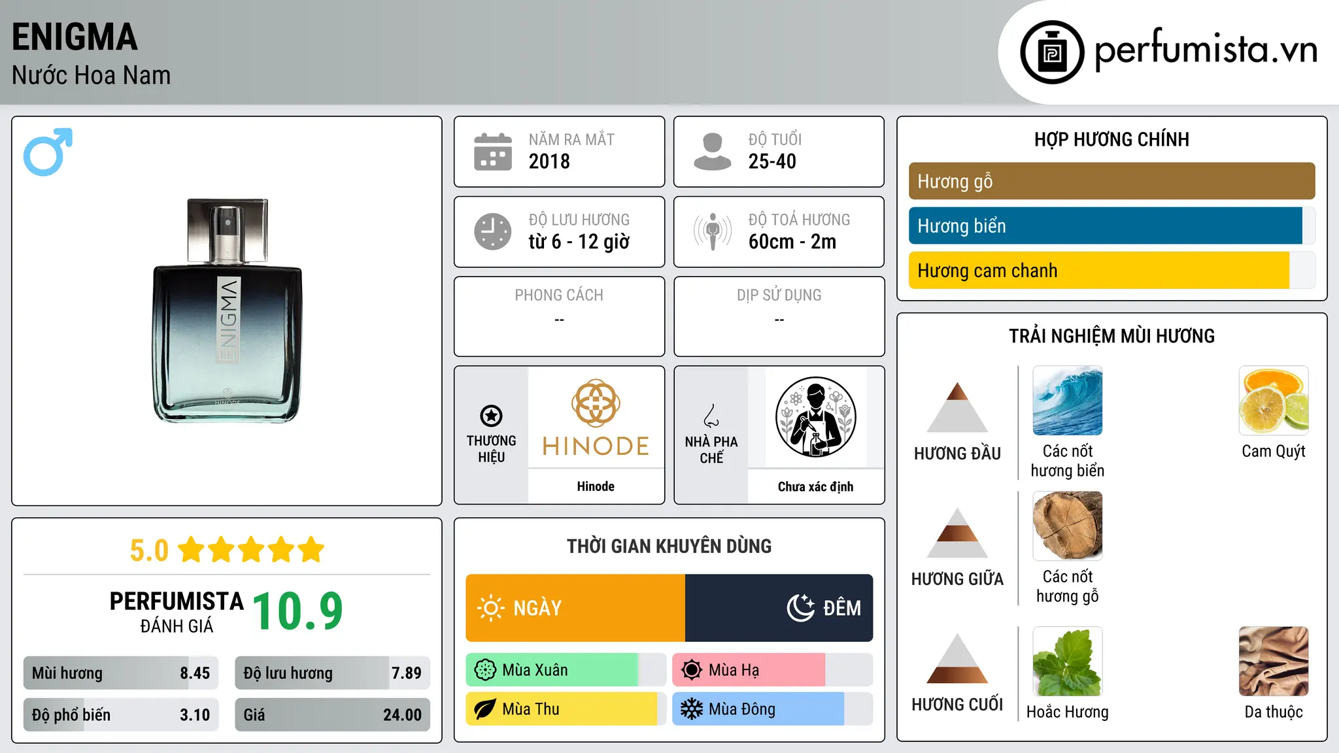Click the Hinode brand logo
The image size is (1339, 753).
point(596,417)
